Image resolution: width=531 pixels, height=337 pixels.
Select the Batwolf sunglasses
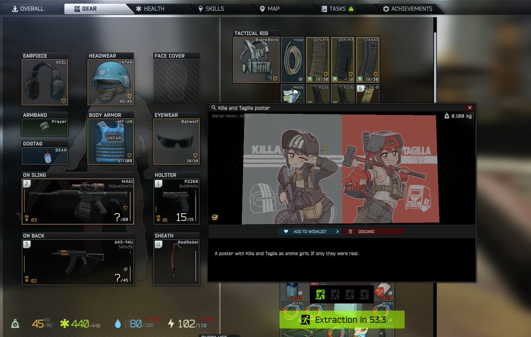point(177,141)
